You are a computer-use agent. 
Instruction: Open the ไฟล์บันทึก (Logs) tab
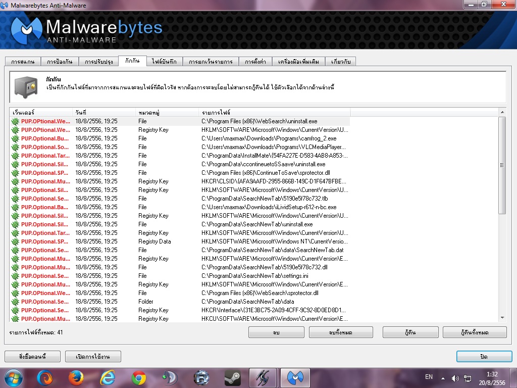tap(164, 61)
